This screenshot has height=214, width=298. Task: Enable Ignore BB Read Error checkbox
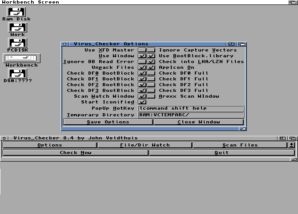click(142, 62)
